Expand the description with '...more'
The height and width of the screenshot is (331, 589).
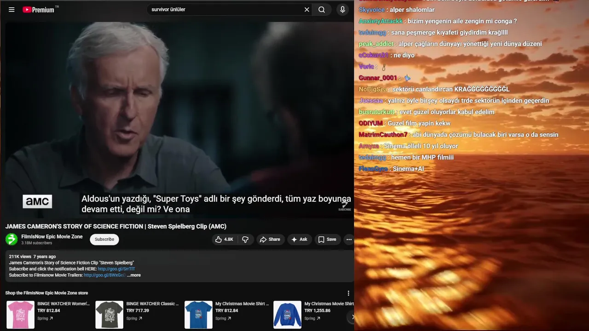134,275
